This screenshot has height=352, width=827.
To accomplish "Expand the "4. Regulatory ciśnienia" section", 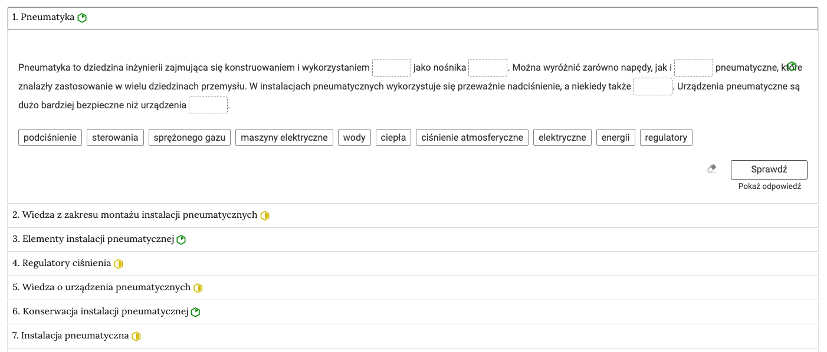I will pyautogui.click(x=67, y=264).
